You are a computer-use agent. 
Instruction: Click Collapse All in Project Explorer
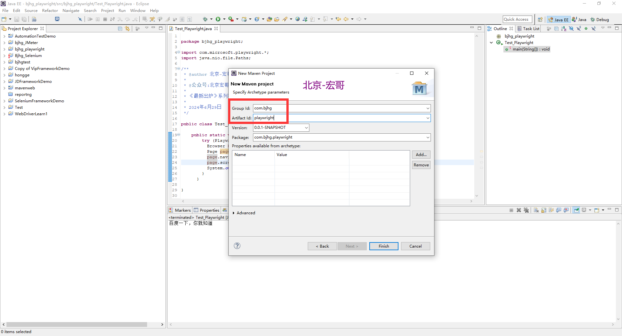pos(120,28)
